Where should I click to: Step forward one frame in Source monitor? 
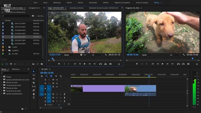pyautogui.click(x=90, y=64)
